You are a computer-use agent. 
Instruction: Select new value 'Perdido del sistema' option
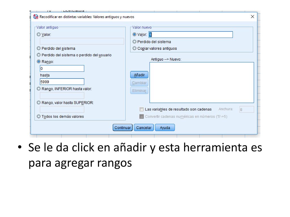(135, 42)
